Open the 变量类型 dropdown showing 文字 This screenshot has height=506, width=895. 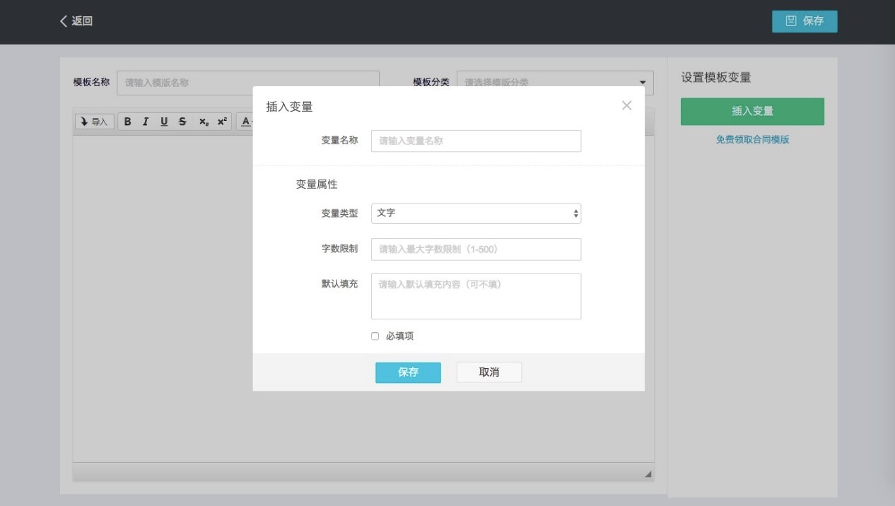point(476,213)
